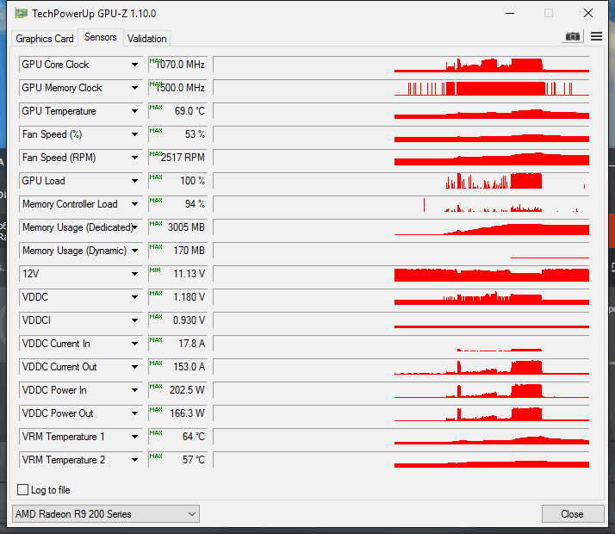Click the GPU-Z app icon in title bar

pyautogui.click(x=21, y=13)
